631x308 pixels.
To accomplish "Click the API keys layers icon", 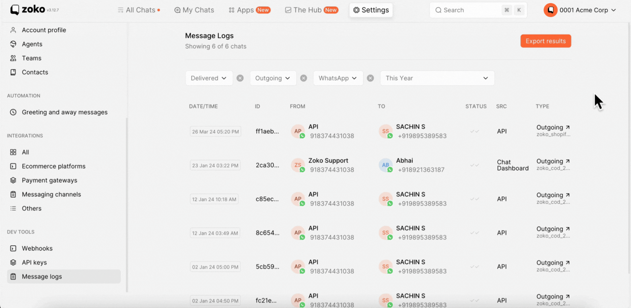I will point(13,263).
